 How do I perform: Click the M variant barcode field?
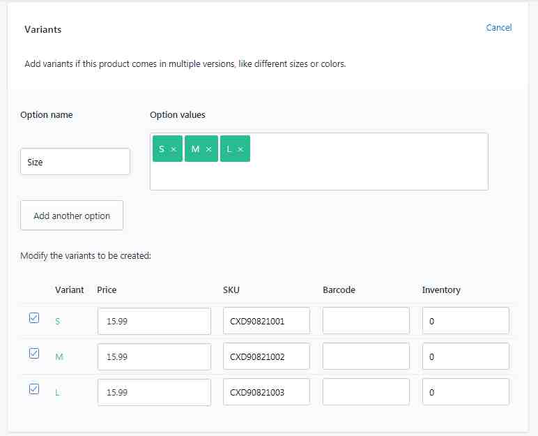[x=366, y=356]
